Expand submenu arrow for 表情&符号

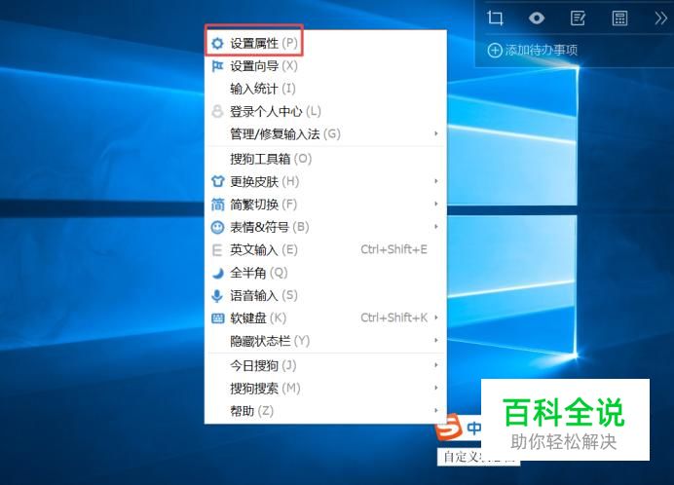click(436, 227)
